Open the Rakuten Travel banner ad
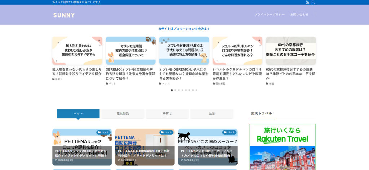The image size is (369, 170). (x=283, y=147)
